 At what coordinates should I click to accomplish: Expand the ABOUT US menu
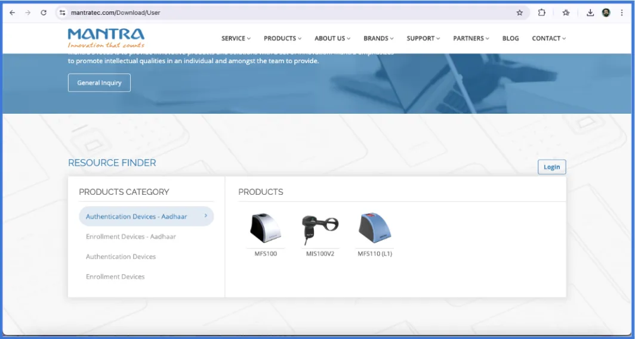pos(332,38)
